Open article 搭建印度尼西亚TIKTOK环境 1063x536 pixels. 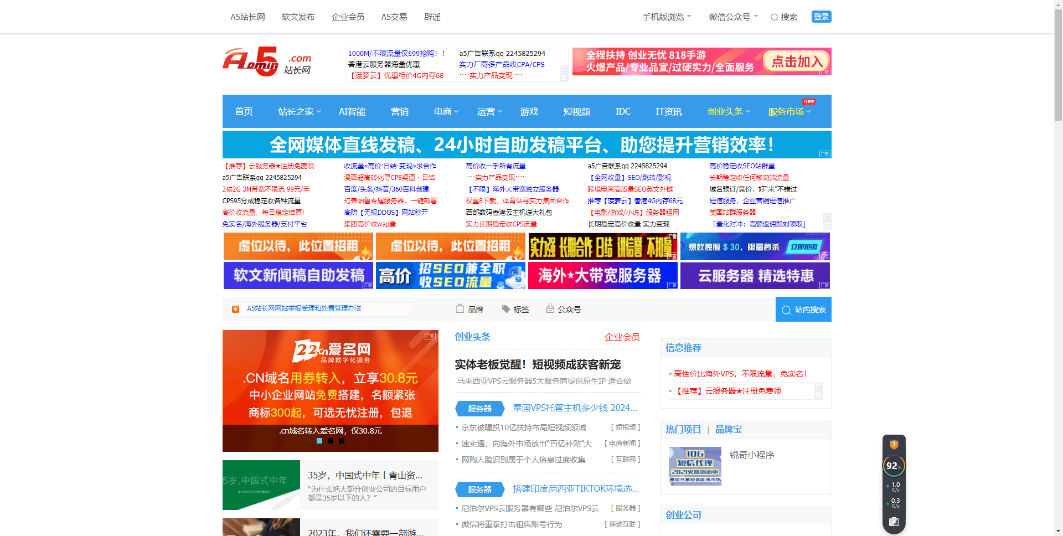coord(576,488)
